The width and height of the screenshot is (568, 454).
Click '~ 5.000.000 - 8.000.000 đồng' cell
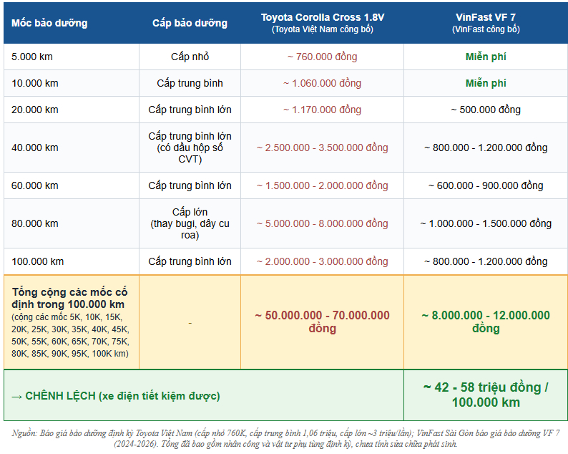point(323,223)
